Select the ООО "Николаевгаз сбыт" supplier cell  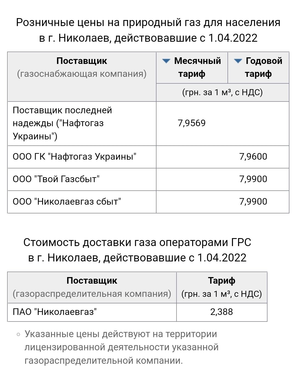coord(67,202)
